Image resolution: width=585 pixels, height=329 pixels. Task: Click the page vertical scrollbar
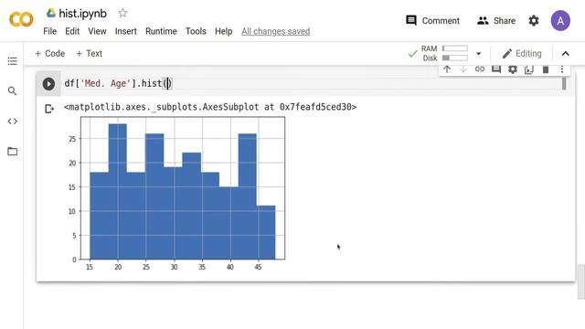[x=581, y=281]
